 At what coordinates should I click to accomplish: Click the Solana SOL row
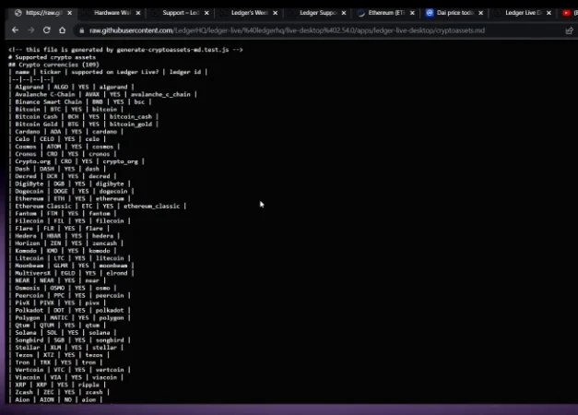click(x=63, y=333)
